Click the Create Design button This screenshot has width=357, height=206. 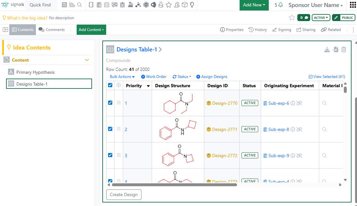click(123, 195)
